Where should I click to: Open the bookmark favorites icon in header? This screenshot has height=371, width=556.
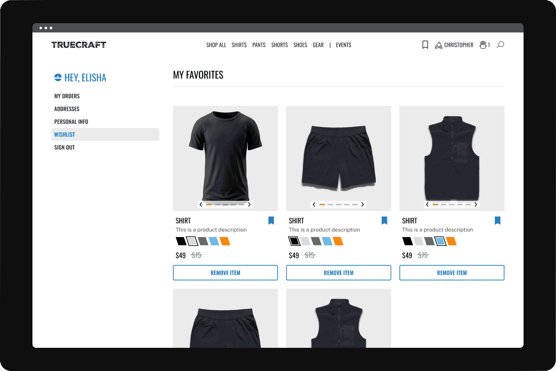point(425,45)
